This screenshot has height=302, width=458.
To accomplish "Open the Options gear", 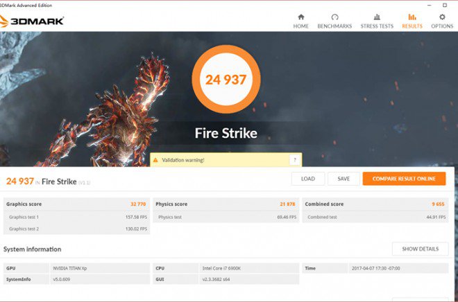I will 442,21.
